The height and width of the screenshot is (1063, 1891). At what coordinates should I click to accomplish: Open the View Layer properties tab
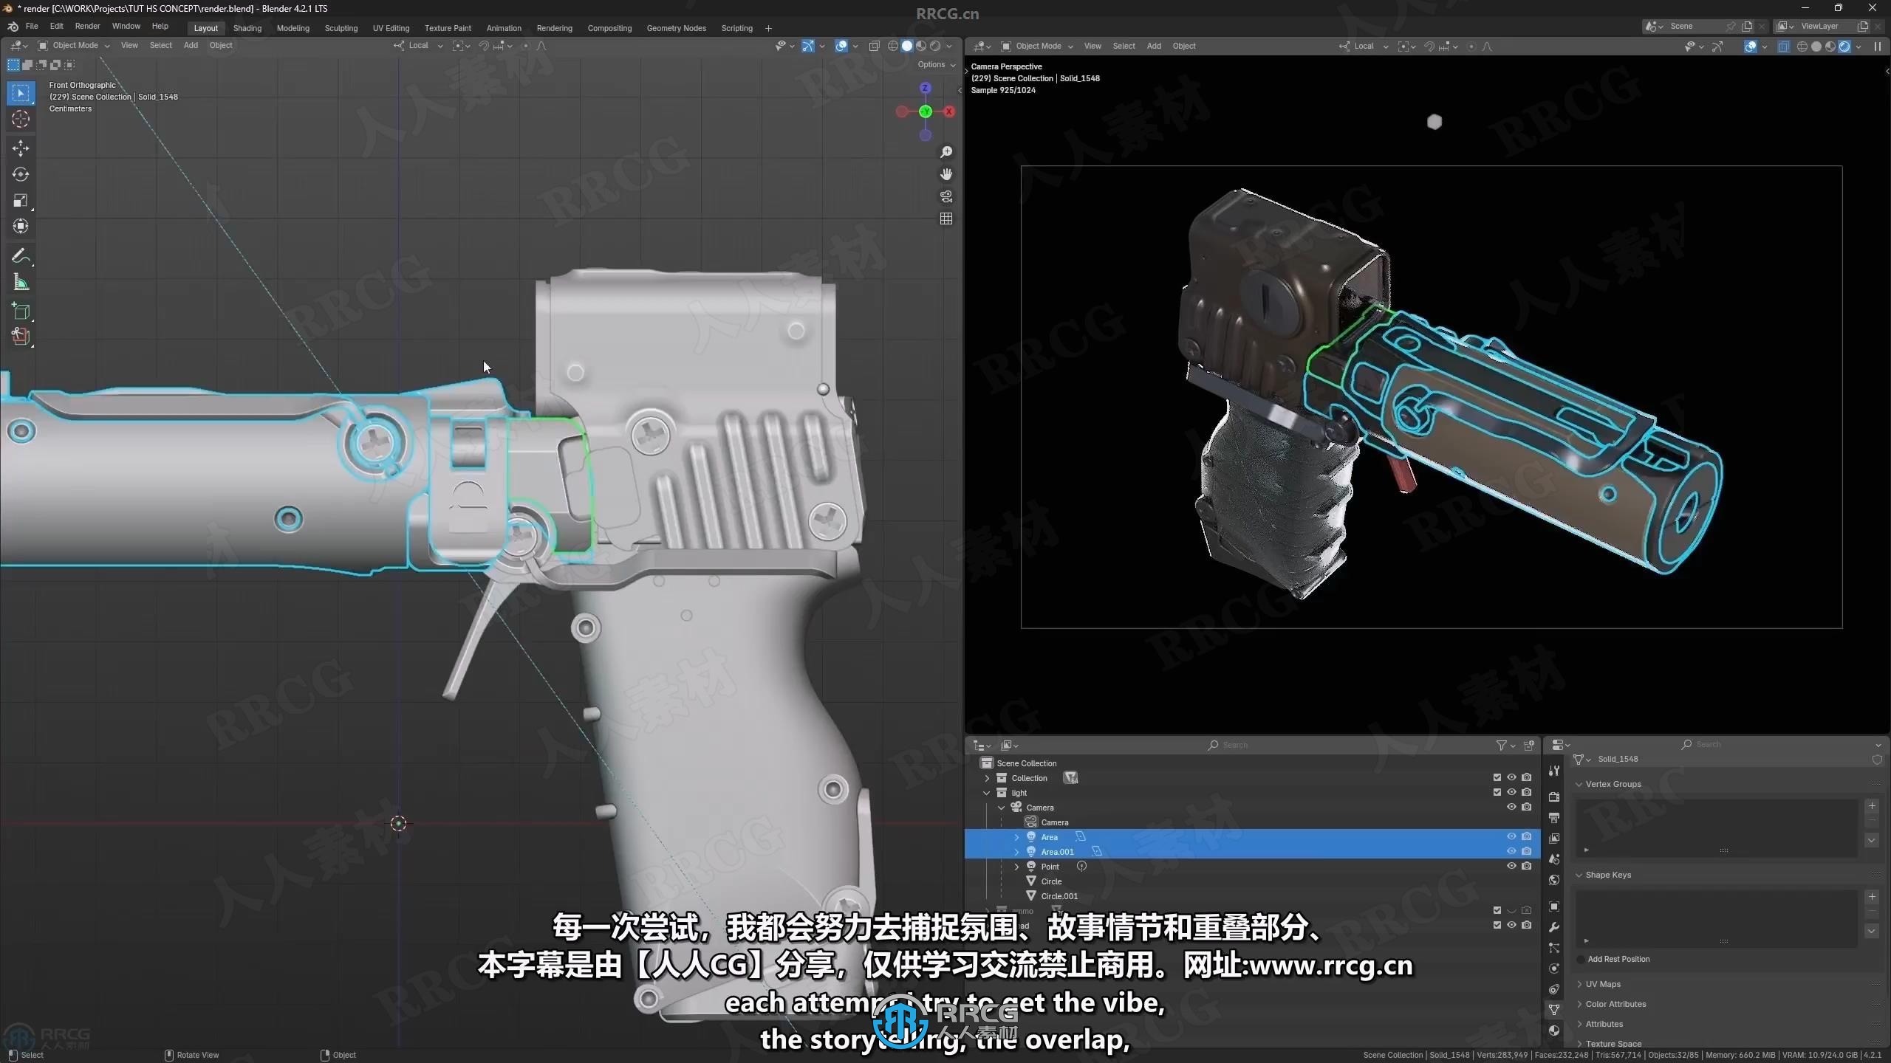(1554, 839)
